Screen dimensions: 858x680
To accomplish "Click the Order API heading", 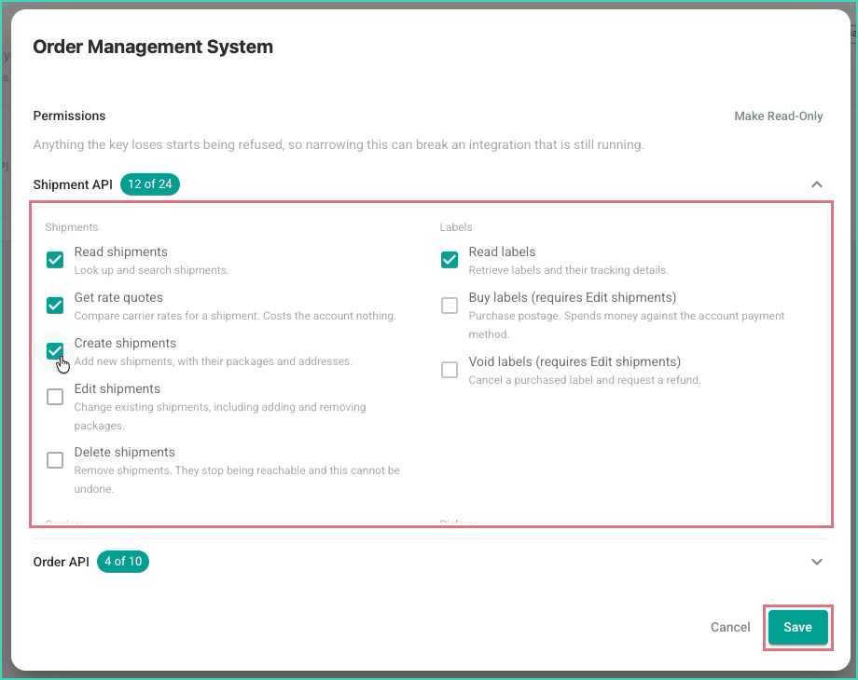I will point(62,562).
